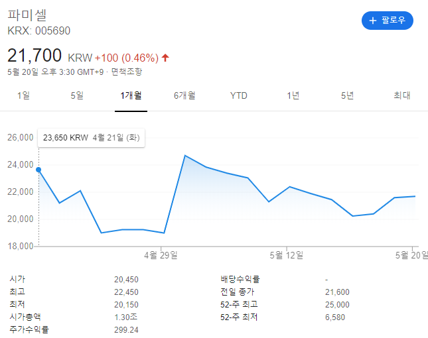Click the +100 (0.46%) change text
Image resolution: width=428 pixels, height=338 pixels.
(126, 58)
